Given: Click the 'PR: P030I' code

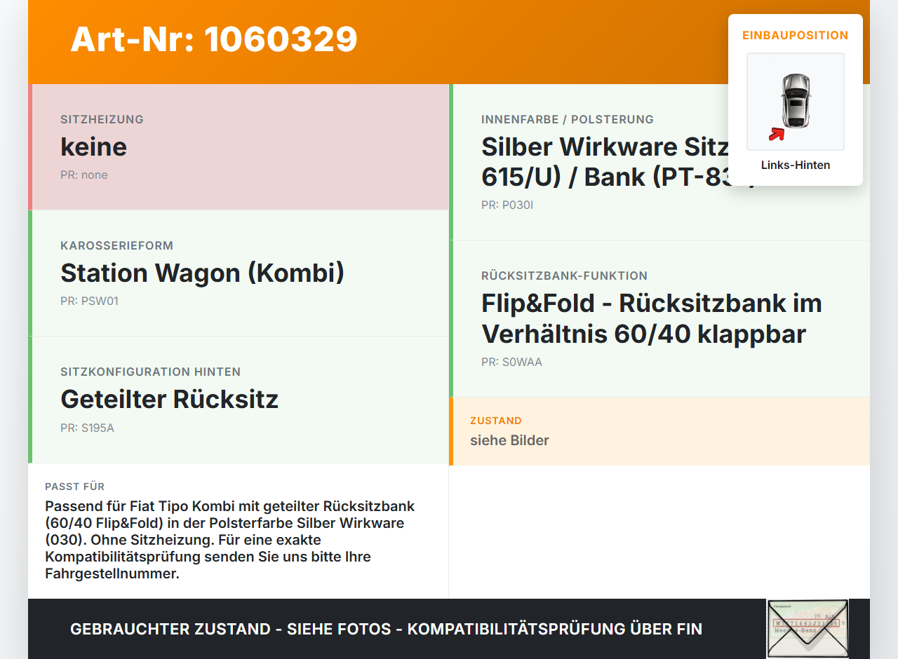Looking at the screenshot, I should click(507, 205).
